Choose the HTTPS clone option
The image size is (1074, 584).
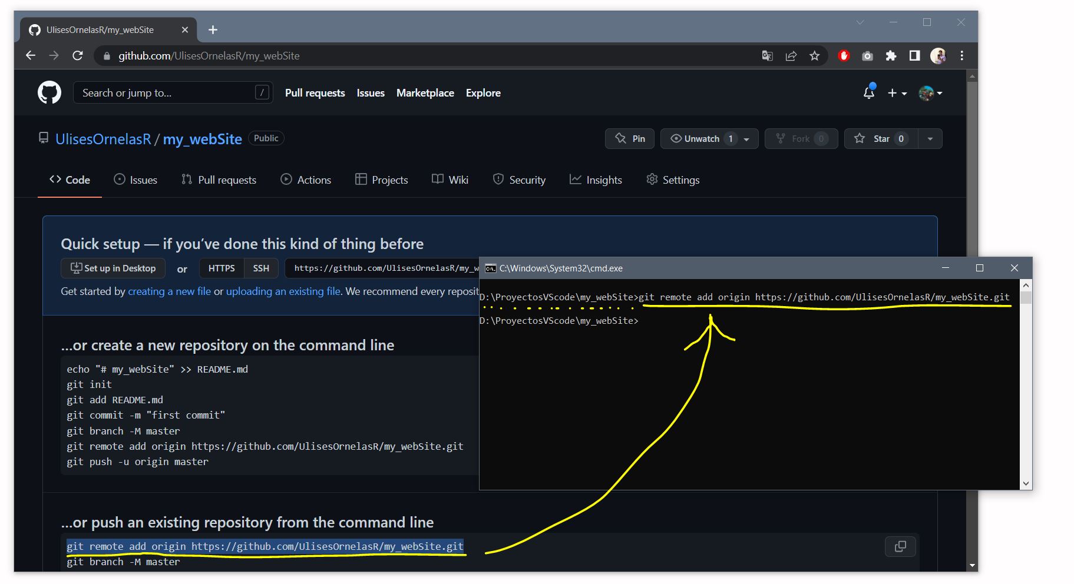point(222,268)
